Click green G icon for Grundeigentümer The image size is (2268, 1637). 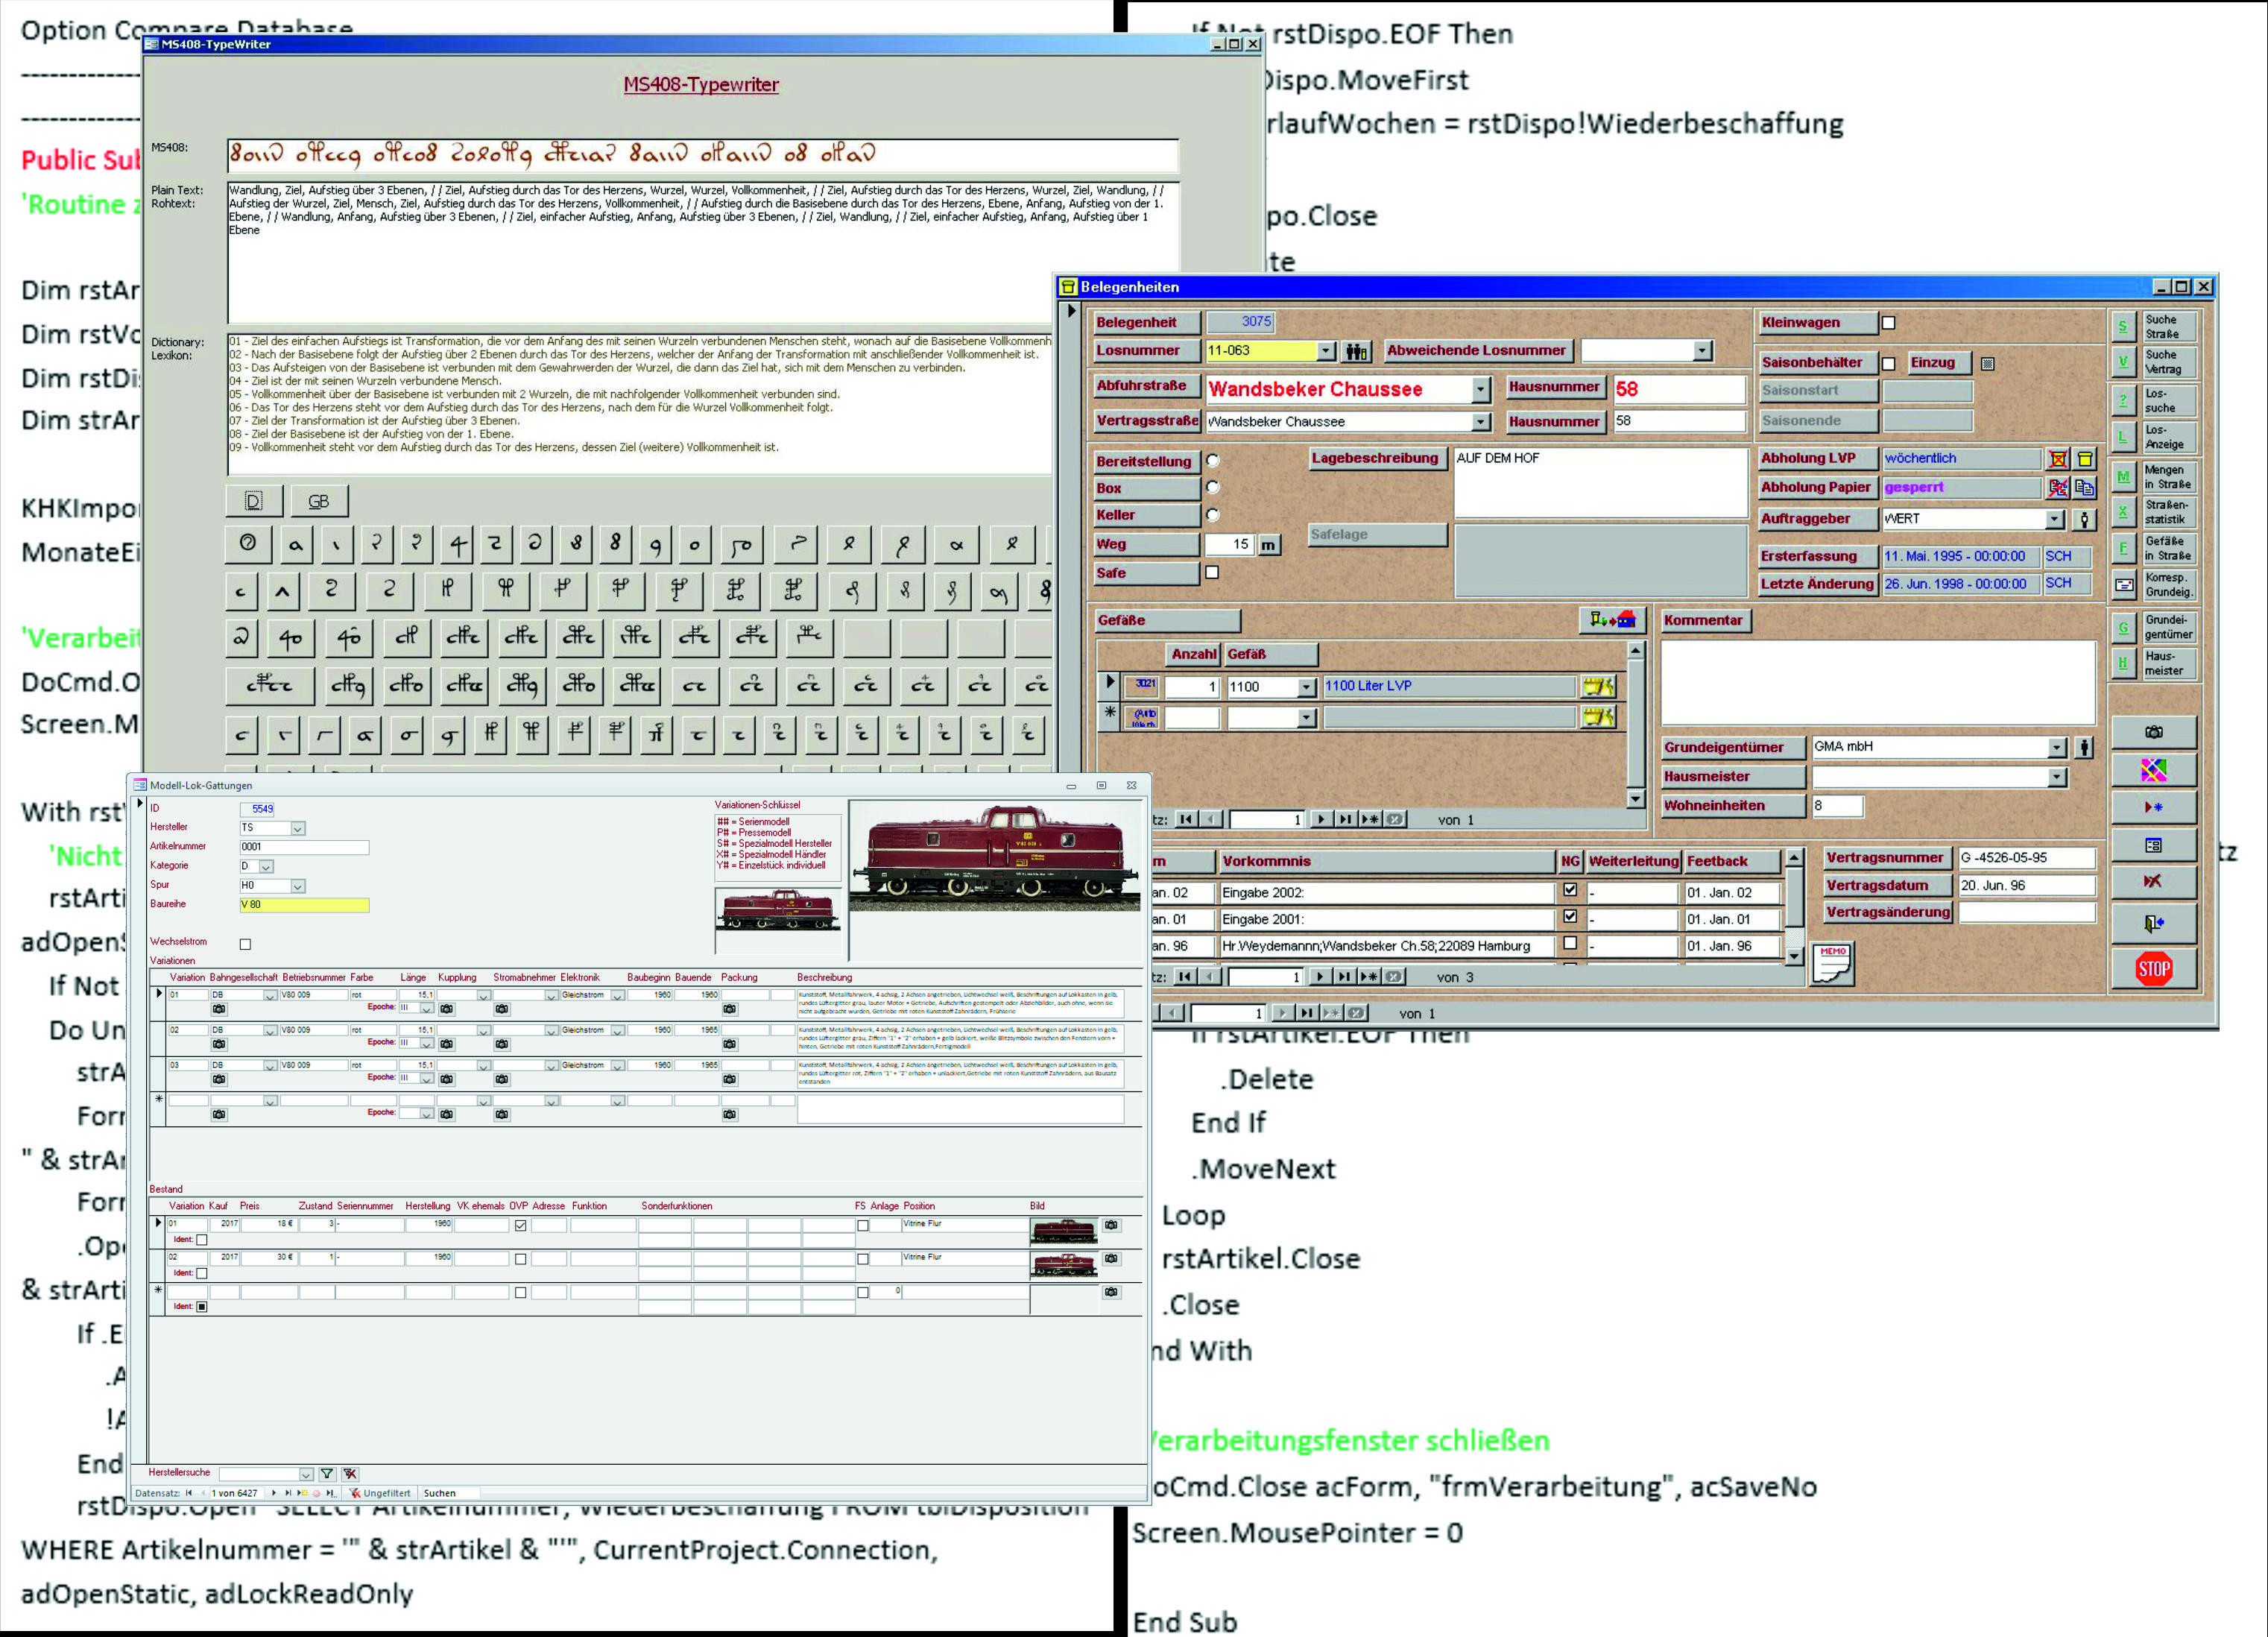coord(2123,627)
